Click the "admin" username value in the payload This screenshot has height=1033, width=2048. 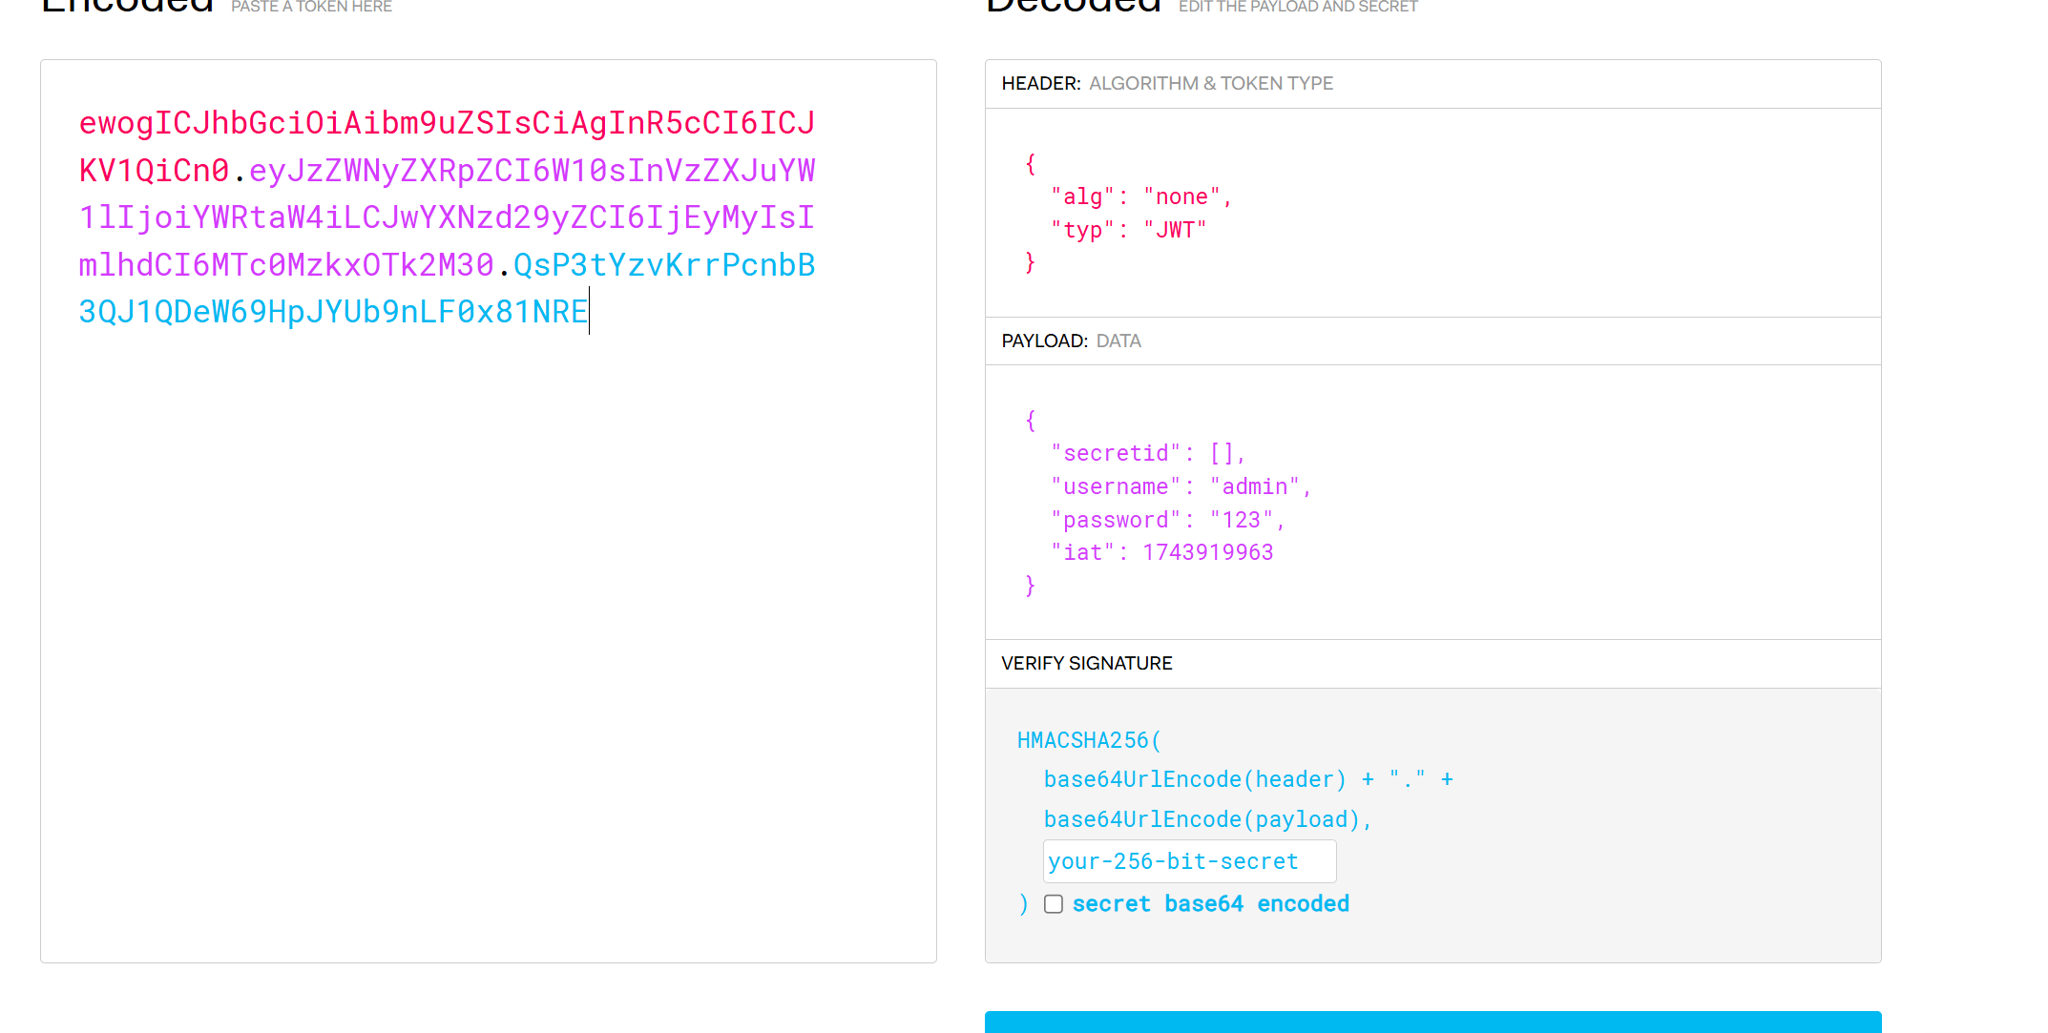tap(1255, 487)
